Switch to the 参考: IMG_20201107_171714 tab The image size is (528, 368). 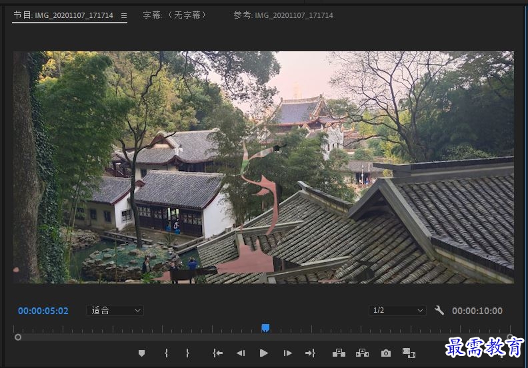tap(283, 15)
